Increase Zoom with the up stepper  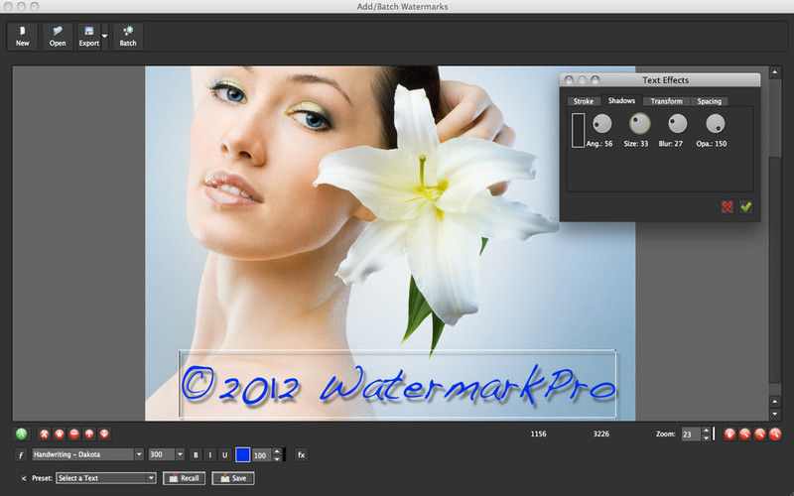[706, 431]
